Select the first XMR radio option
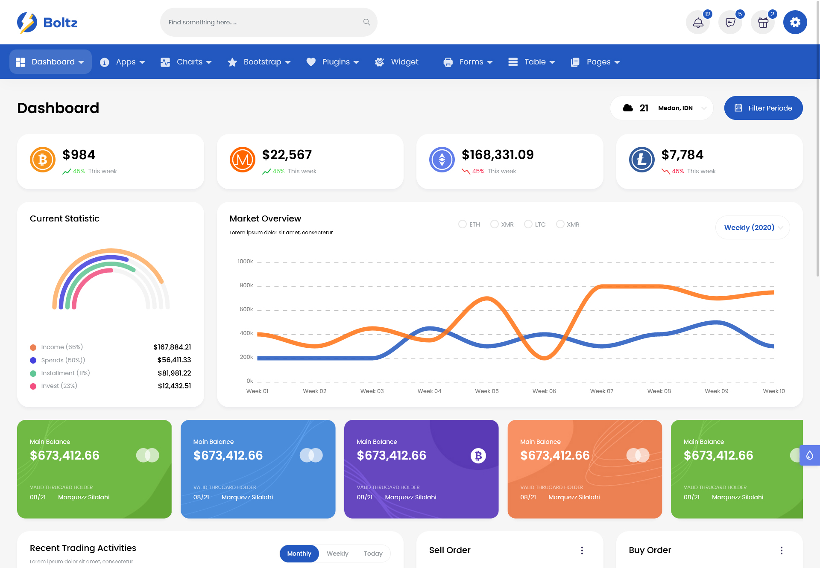The image size is (820, 568). coord(494,224)
